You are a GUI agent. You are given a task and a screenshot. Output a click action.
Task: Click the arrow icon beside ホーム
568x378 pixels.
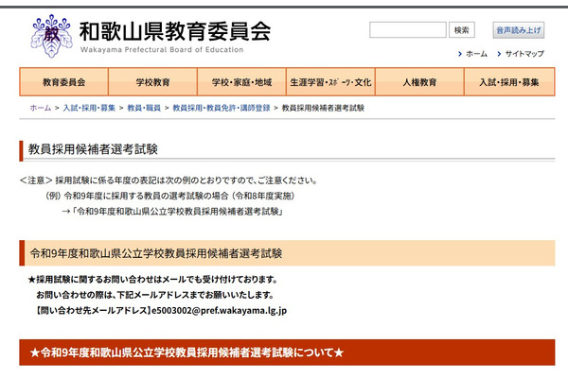point(460,54)
